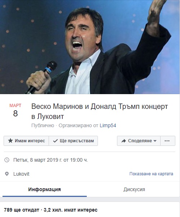Switch to the Дискусия tab
This screenshot has width=180, height=217.
[134, 189]
